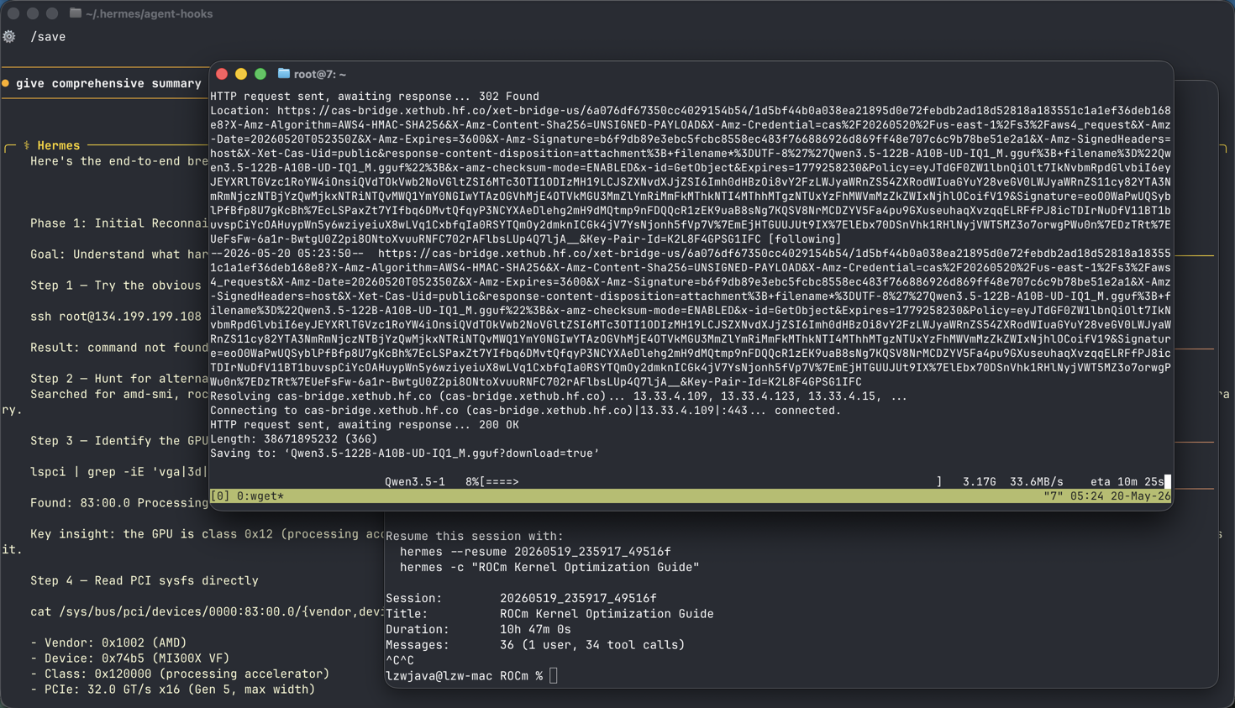Click 'hermes -c "ROCm Kernel Optimization Guide"' line

[x=549, y=567]
